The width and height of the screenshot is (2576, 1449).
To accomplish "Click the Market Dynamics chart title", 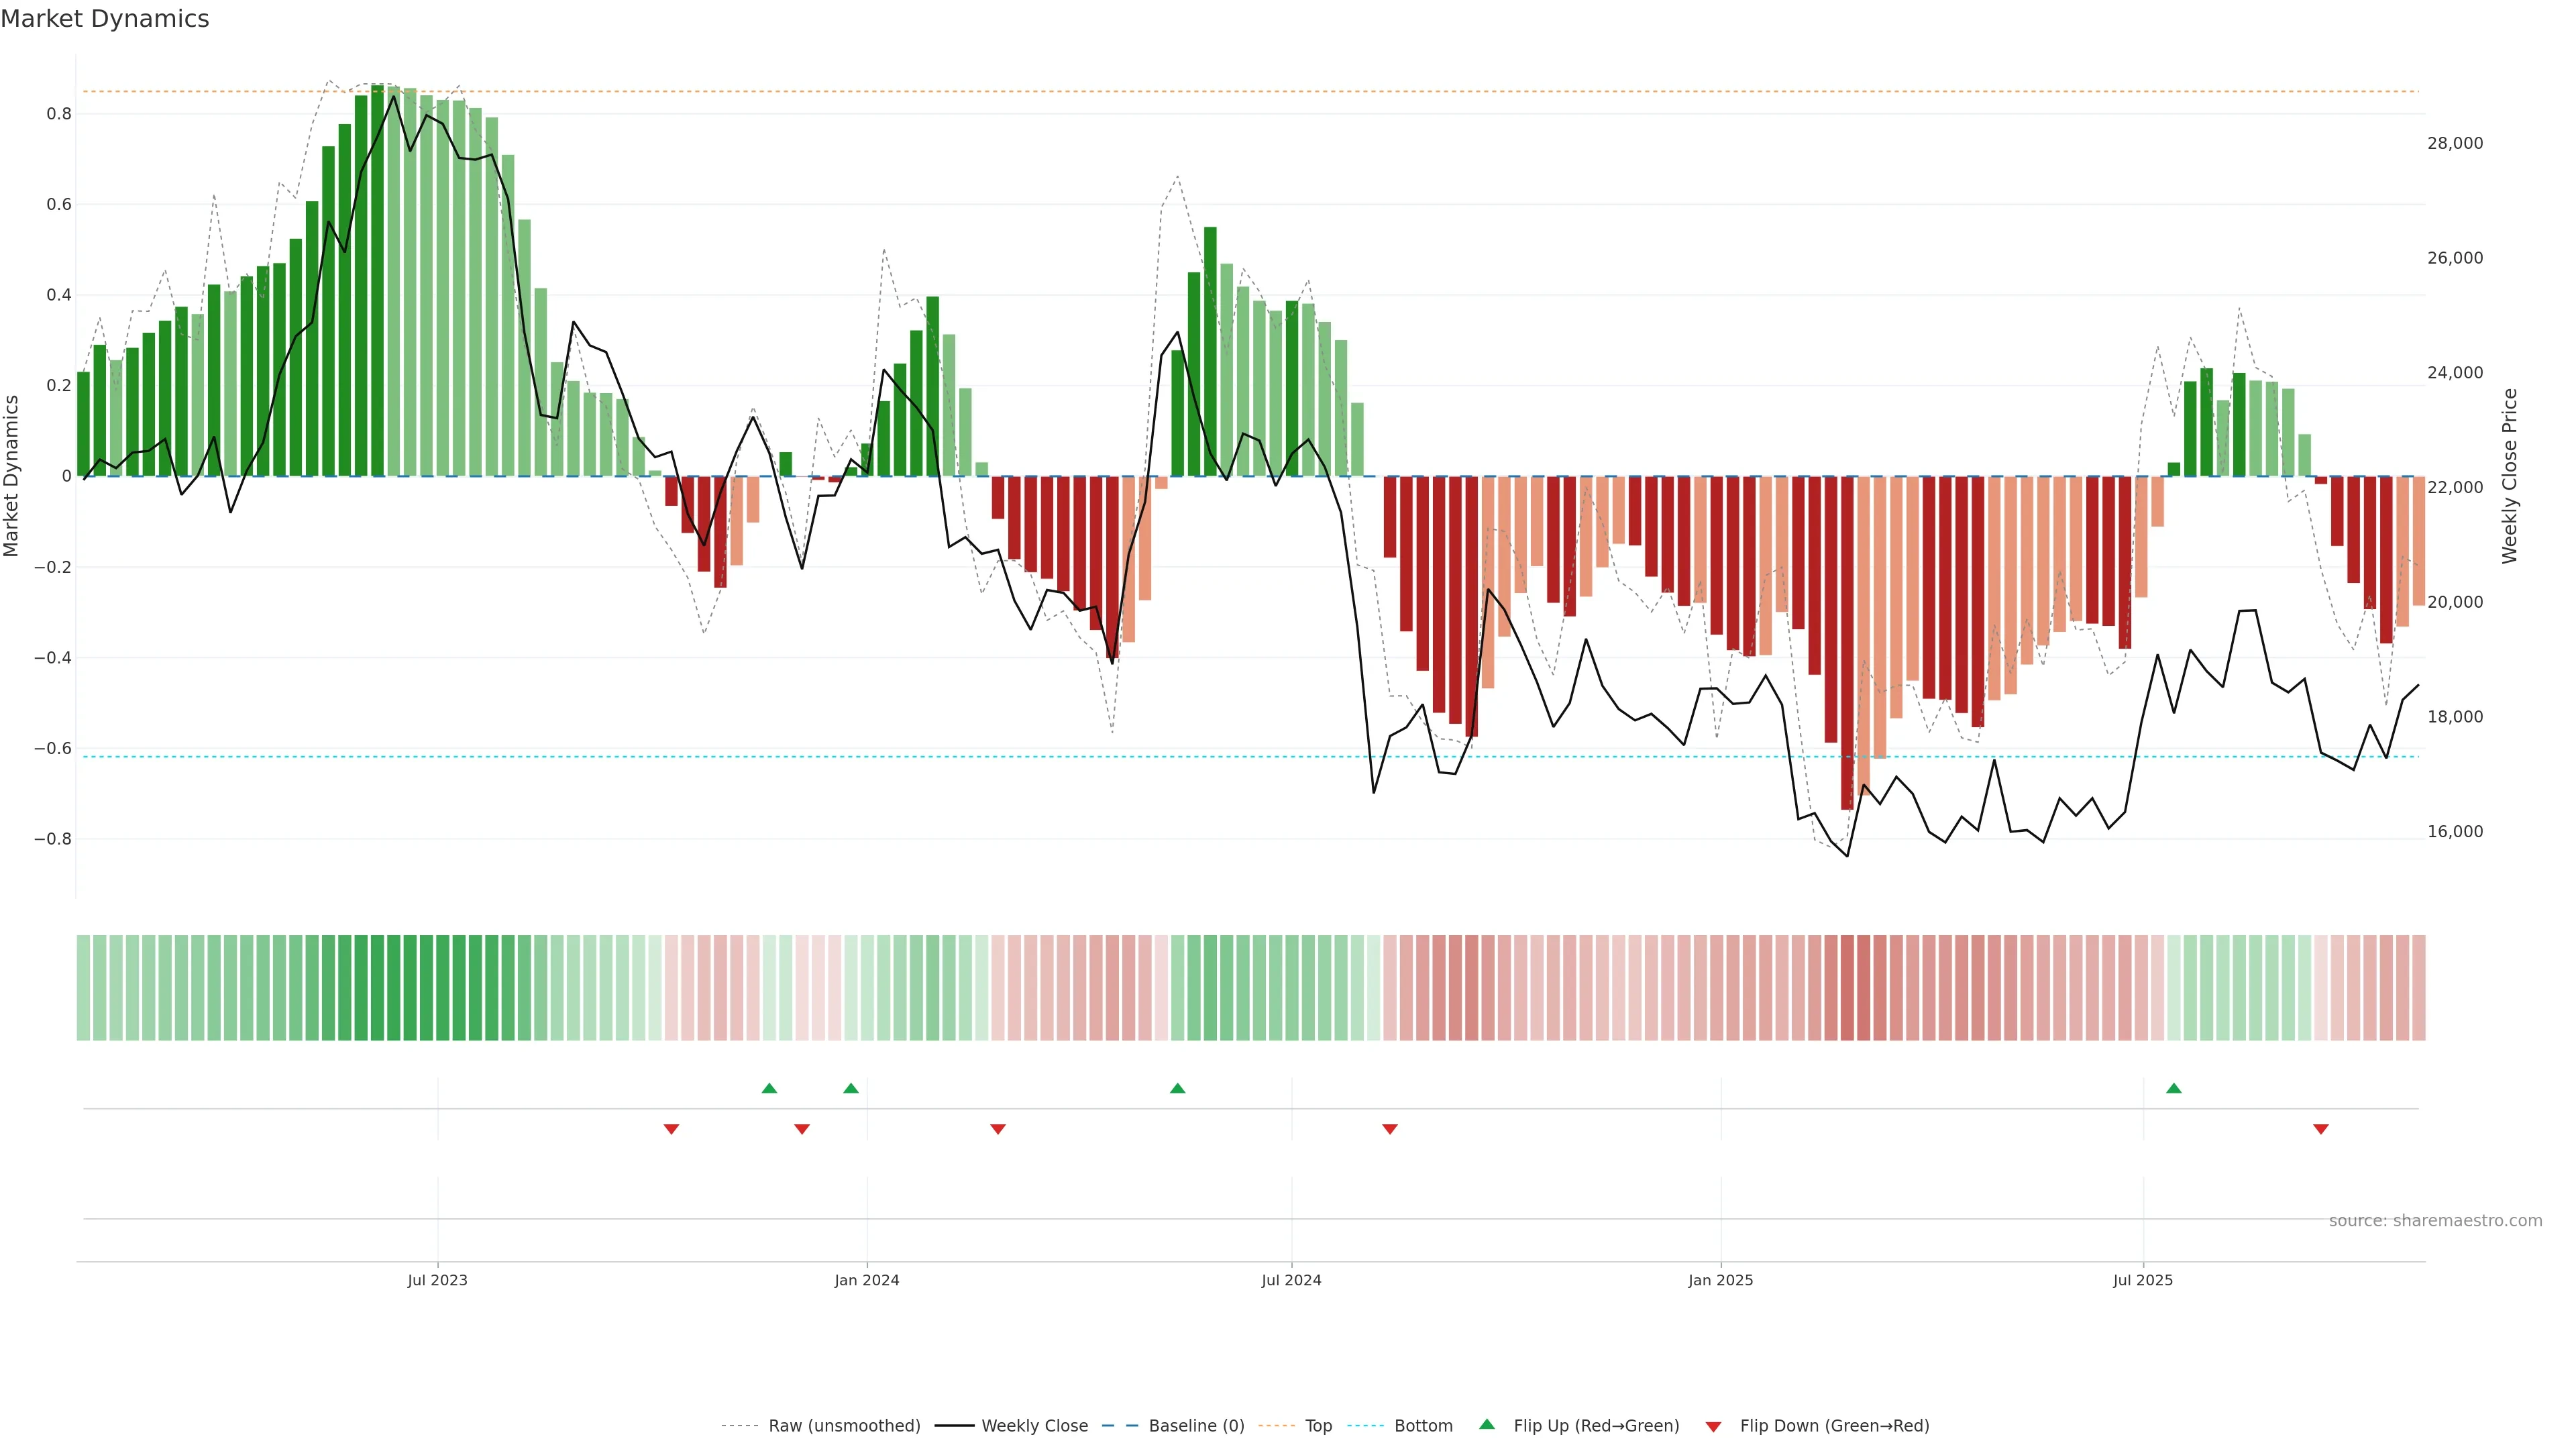I will point(105,19).
